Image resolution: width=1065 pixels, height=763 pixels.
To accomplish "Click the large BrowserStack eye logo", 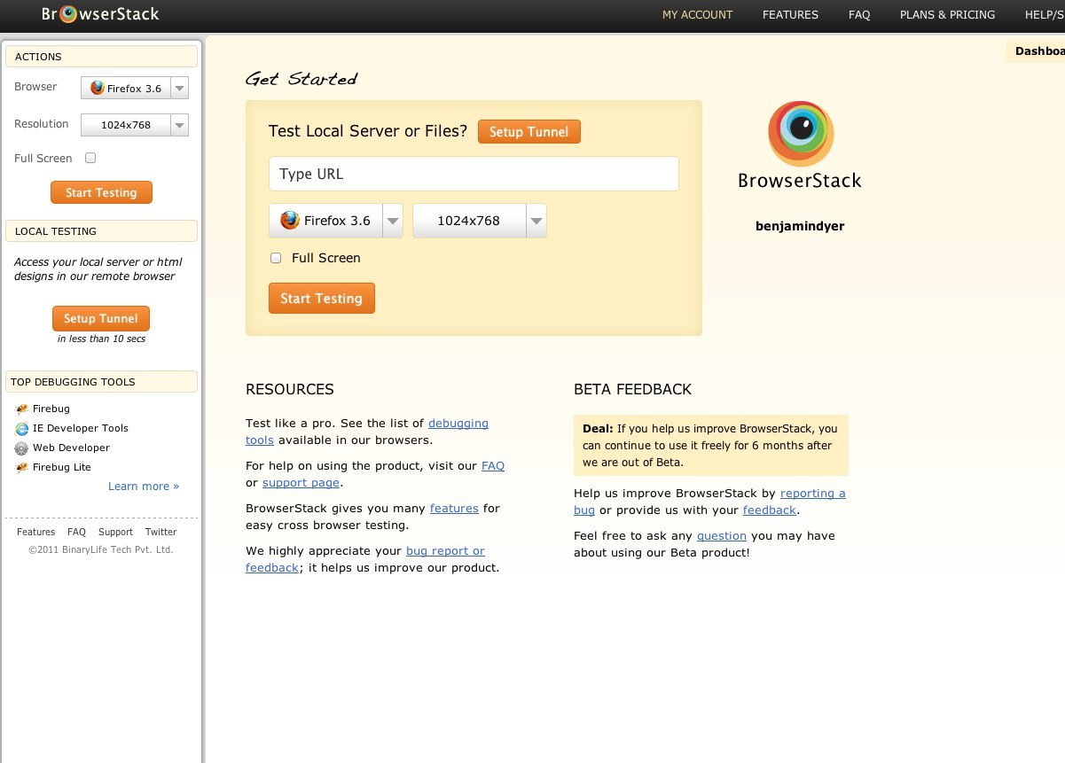I will pos(800,133).
